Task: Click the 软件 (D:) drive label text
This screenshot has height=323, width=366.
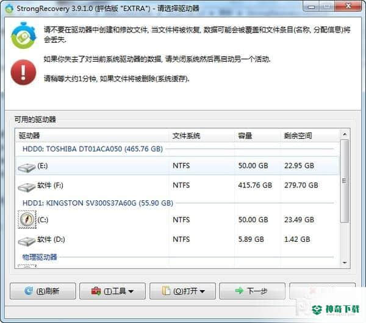Action: tap(51, 239)
